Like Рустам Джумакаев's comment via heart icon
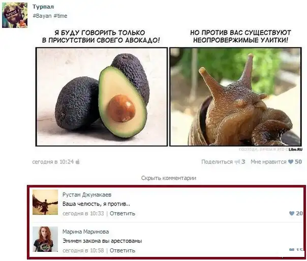 pos(292,213)
